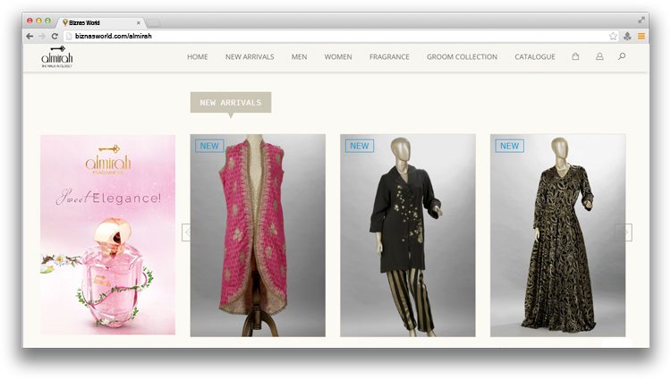The height and width of the screenshot is (380, 671).
Task: Show next products with right carousel arrow
Action: click(x=624, y=232)
